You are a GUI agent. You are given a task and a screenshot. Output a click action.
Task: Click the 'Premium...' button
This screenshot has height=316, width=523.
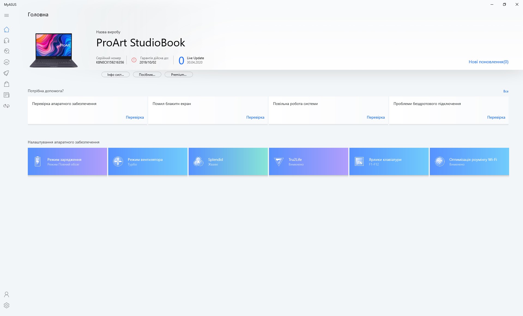[x=179, y=75]
